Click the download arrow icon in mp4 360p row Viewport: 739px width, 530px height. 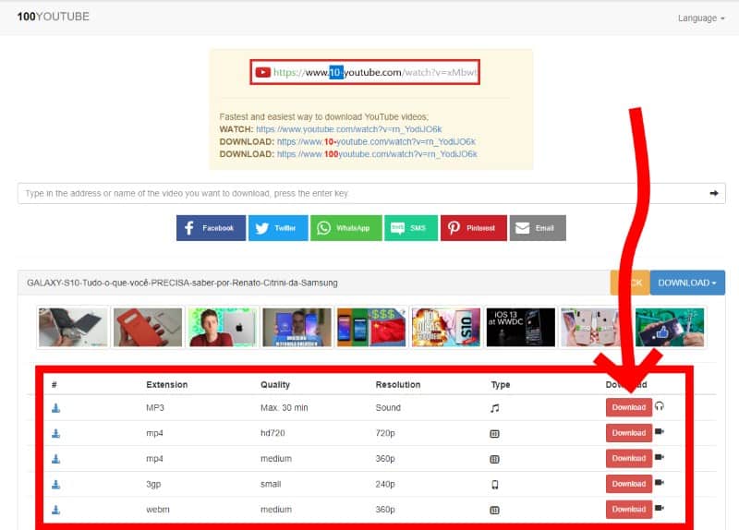(55, 459)
